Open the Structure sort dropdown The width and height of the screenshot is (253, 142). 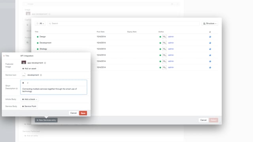pos(210,24)
